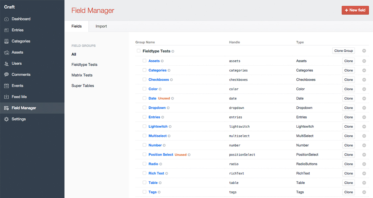Delete the Fieldtype Tests group via minus icon
The width and height of the screenshot is (373, 198).
coord(364,51)
